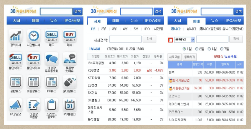Switch to the 시간별 sub-tab
The height and width of the screenshot is (129, 251).
coord(158,29)
